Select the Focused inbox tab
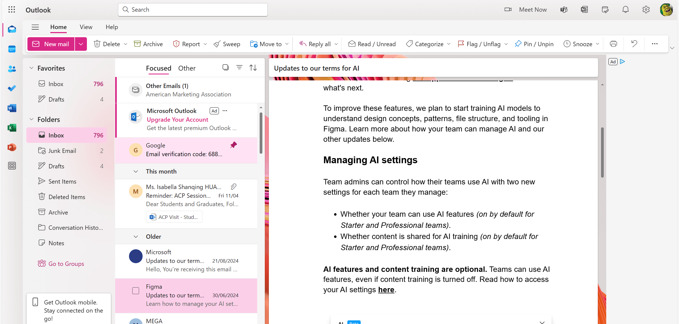This screenshot has width=679, height=324. [x=159, y=68]
